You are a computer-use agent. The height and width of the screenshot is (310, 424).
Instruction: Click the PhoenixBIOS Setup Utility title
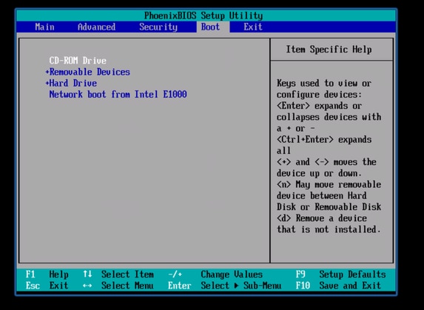click(203, 16)
